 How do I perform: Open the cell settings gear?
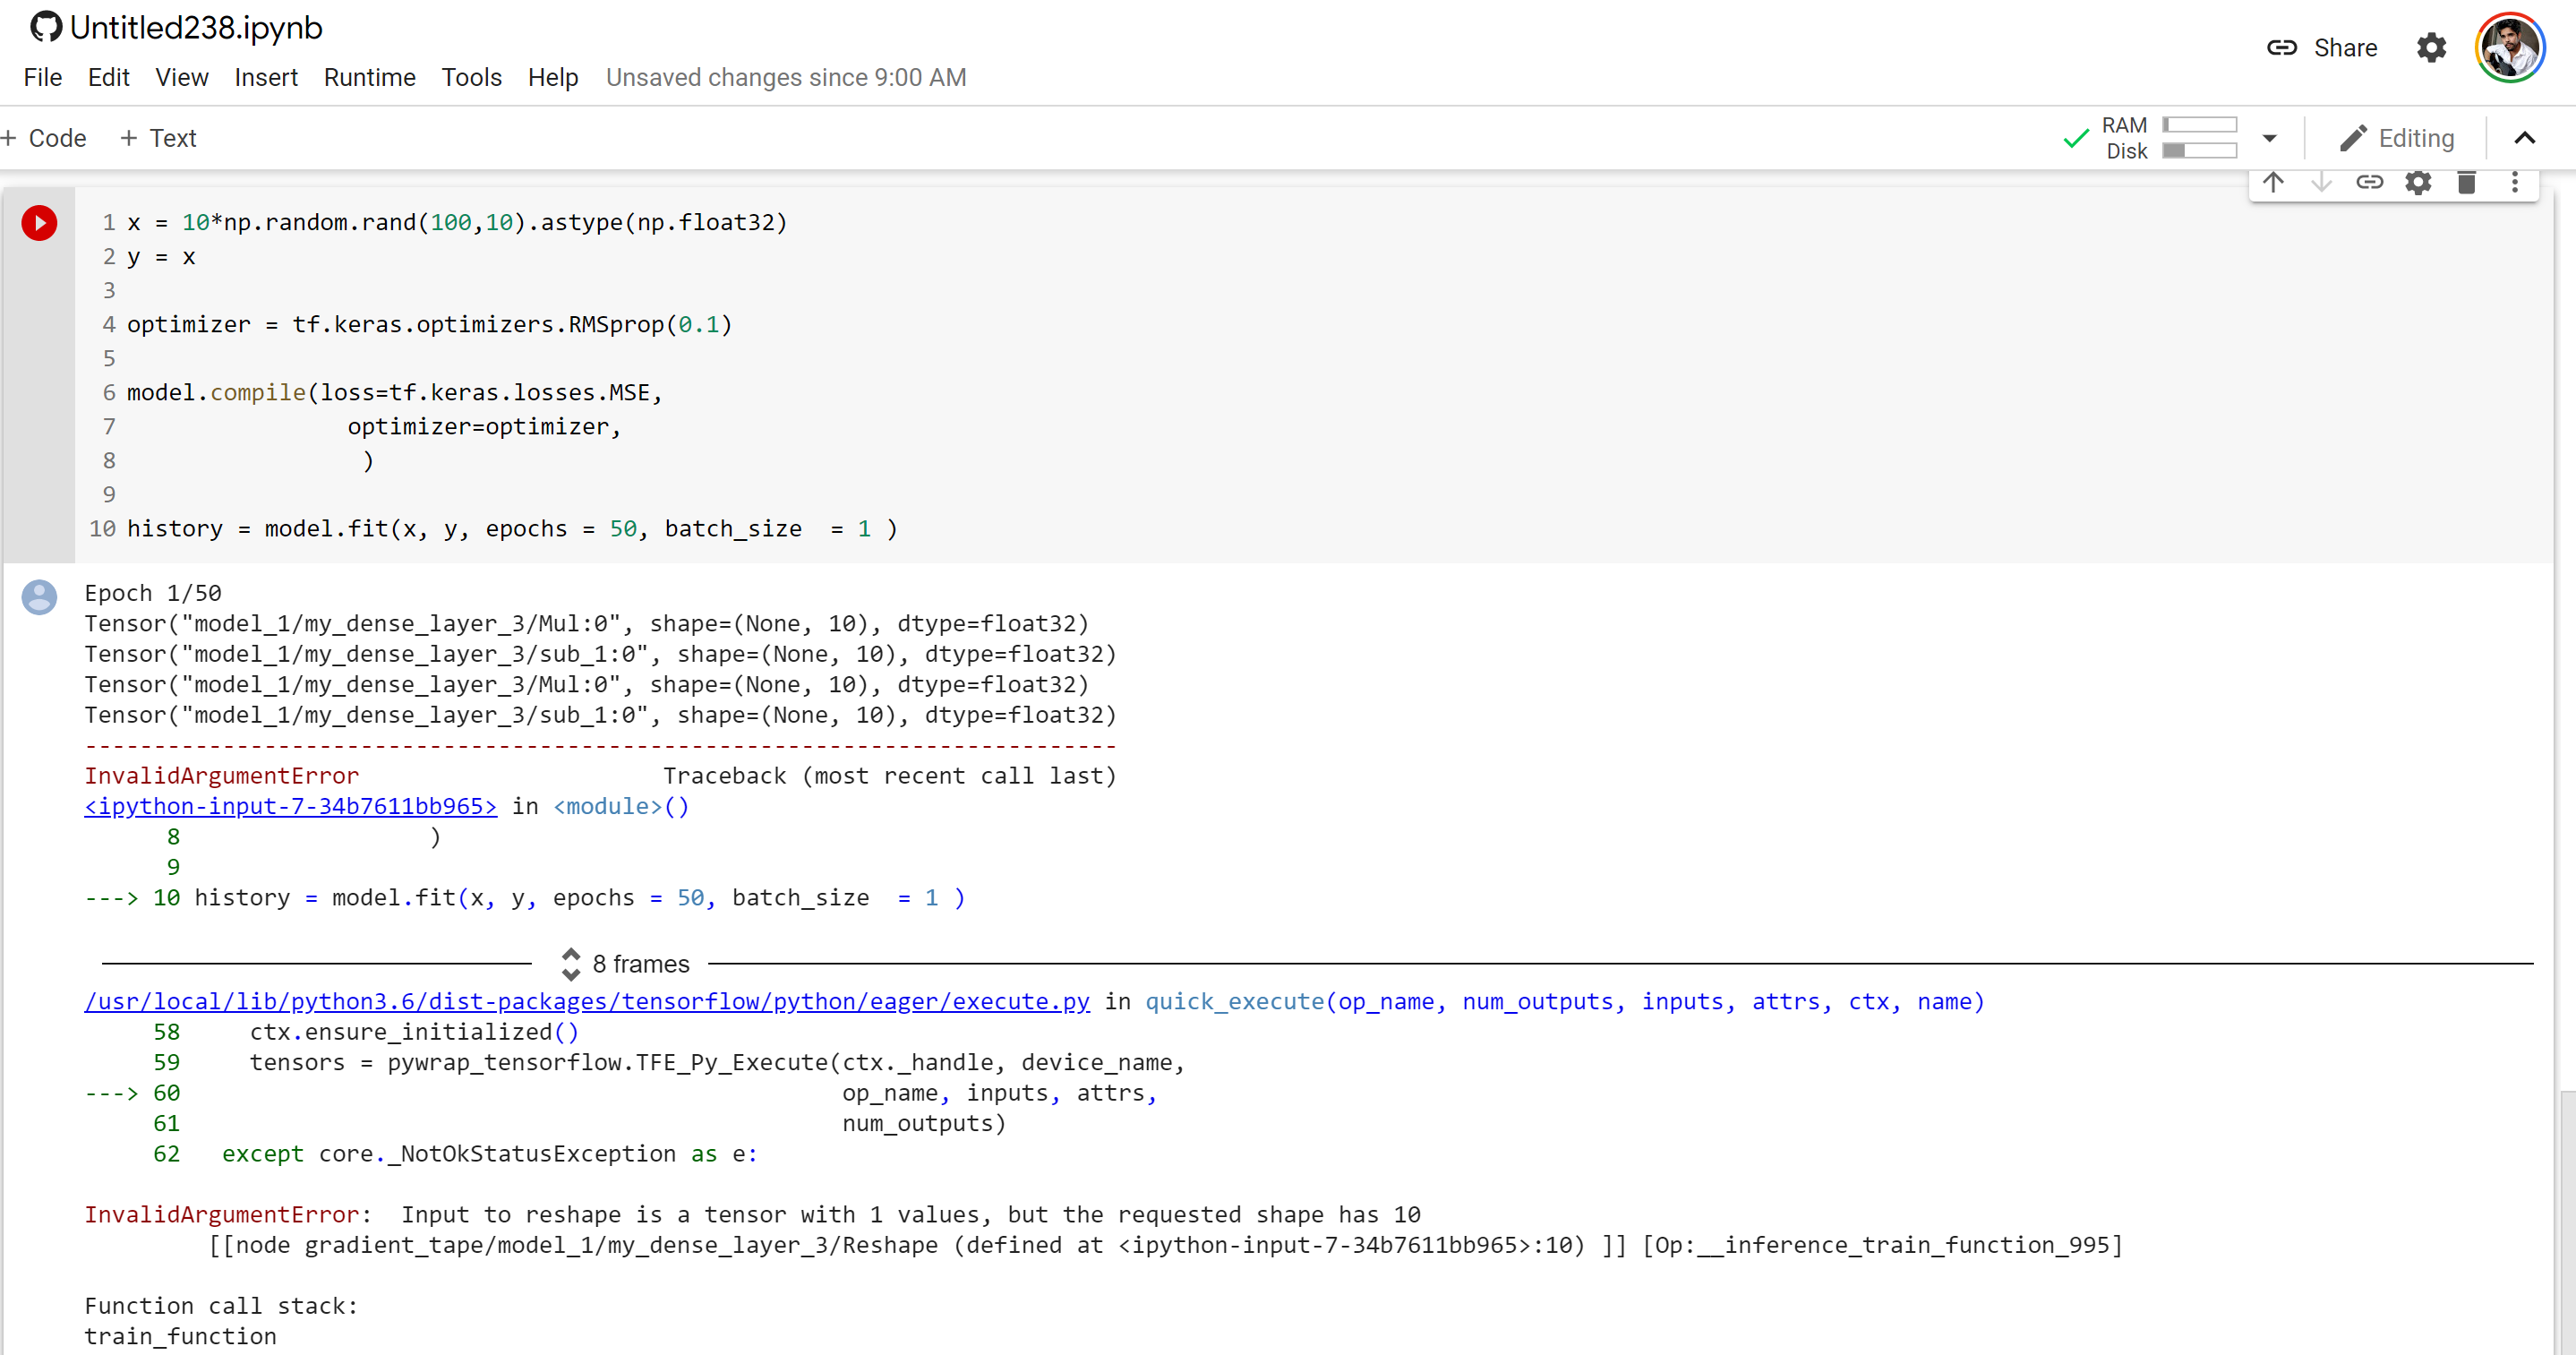pyautogui.click(x=2418, y=183)
